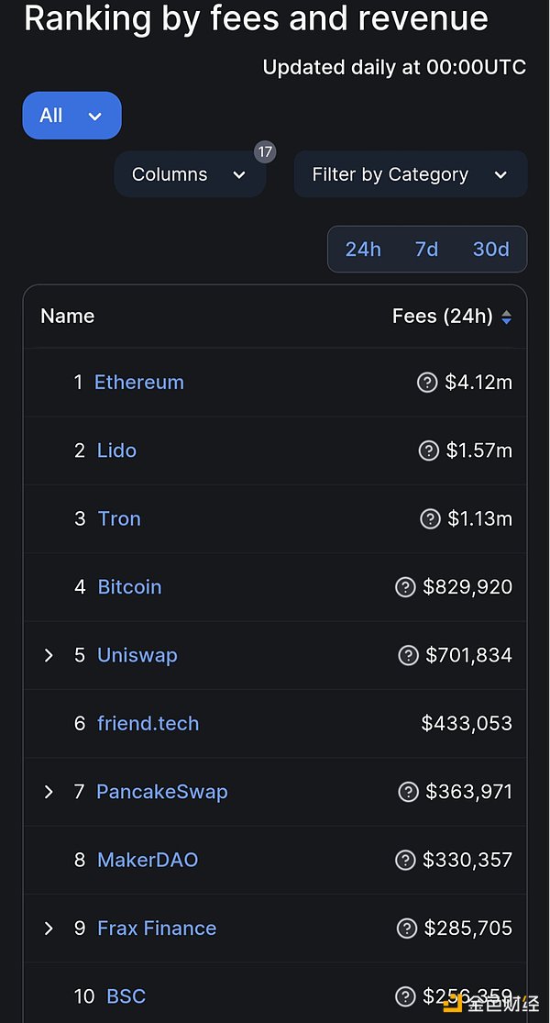Click the info icon next to Bitcoin fees
Screen dimensions: 550x1023
(x=405, y=587)
